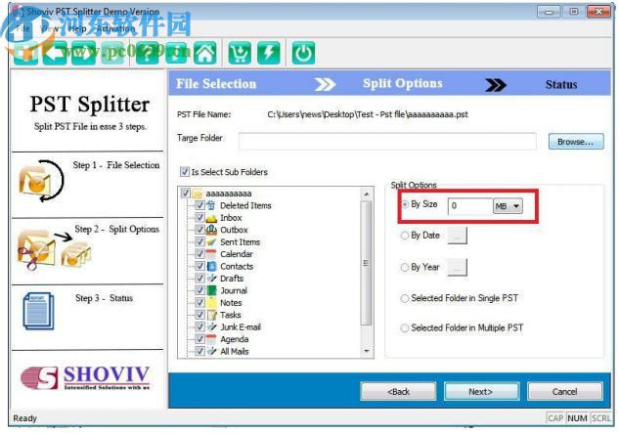The height and width of the screenshot is (433, 619).
Task: Click the Browse... button
Action: point(576,142)
